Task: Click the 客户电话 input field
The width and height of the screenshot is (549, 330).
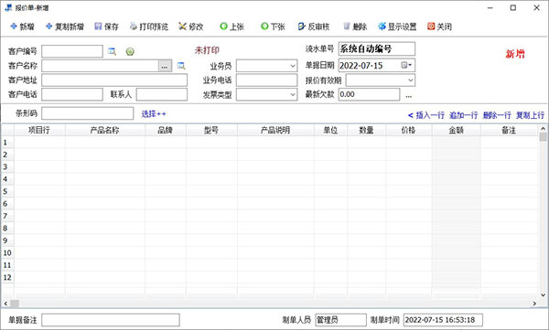Action: [x=72, y=94]
